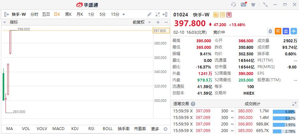
Task: Select the 逐笔交易 tab
Action: 181,104
